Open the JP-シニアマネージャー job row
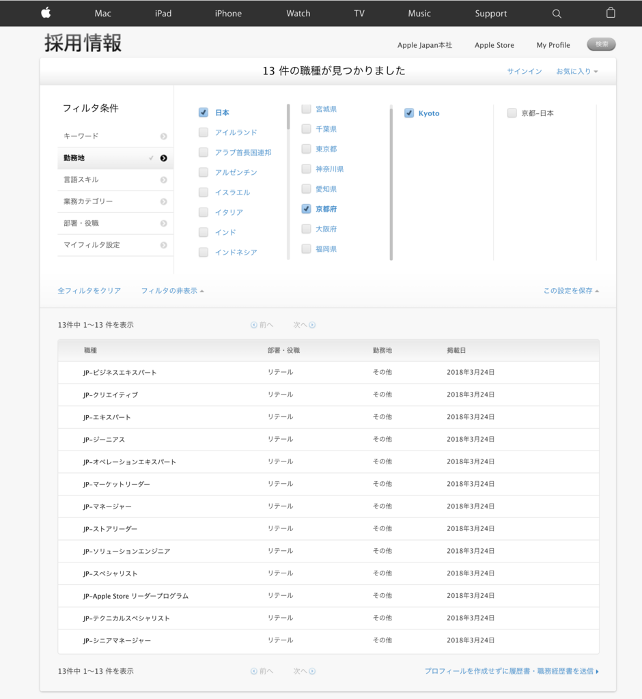Viewport: 642px width, 699px height. coord(329,640)
